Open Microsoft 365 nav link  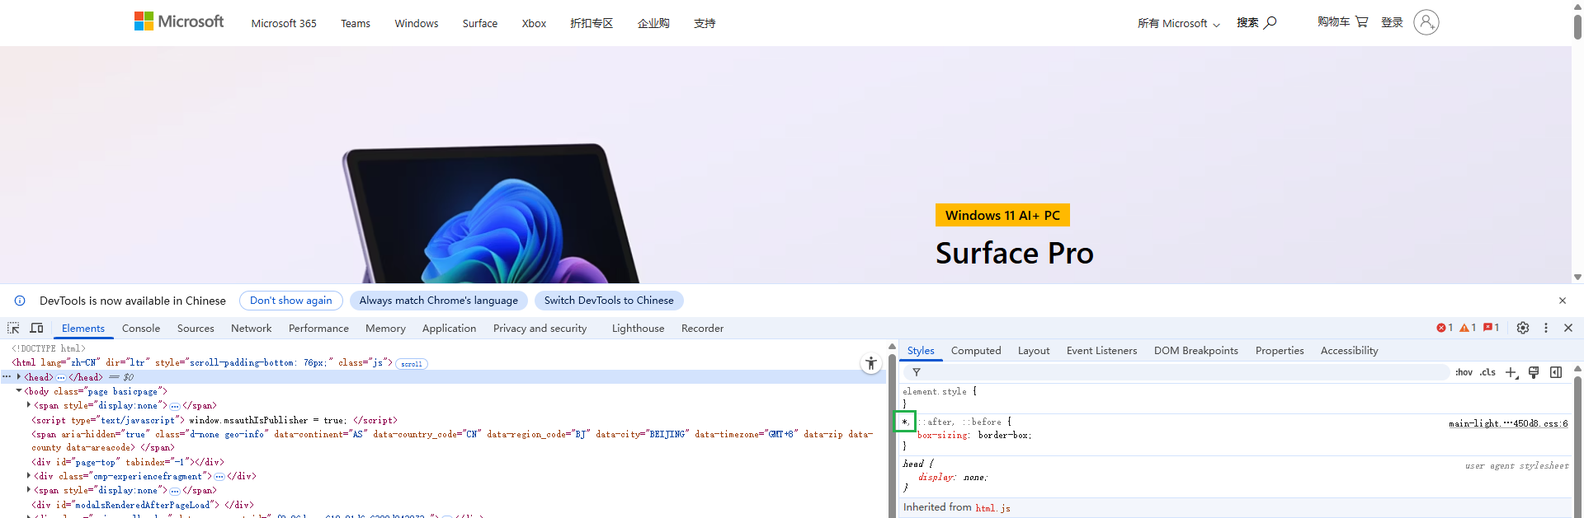click(x=284, y=23)
